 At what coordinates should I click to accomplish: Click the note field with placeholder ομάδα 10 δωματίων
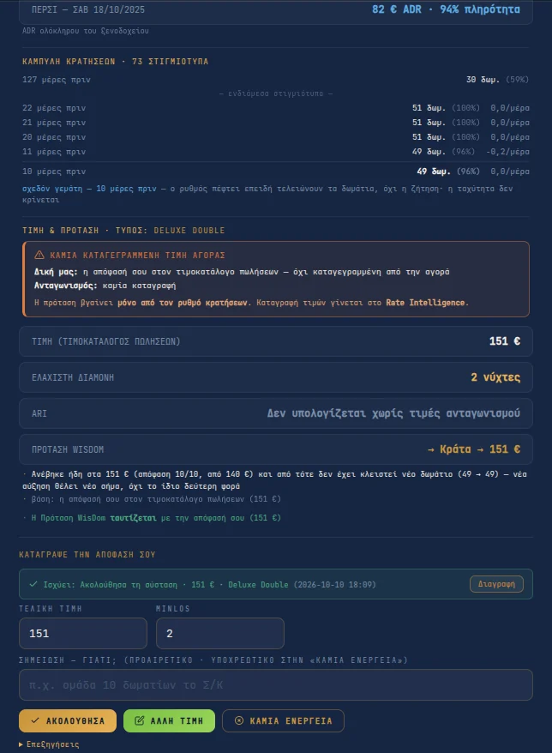276,684
